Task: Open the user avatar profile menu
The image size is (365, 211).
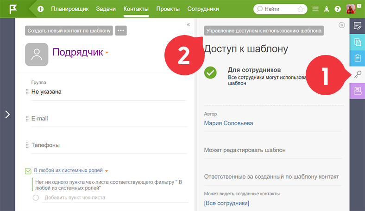Action: coord(351,9)
